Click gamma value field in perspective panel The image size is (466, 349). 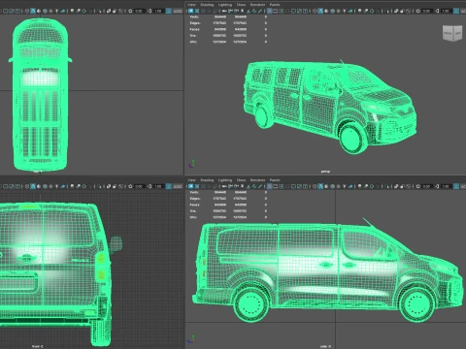[446, 11]
